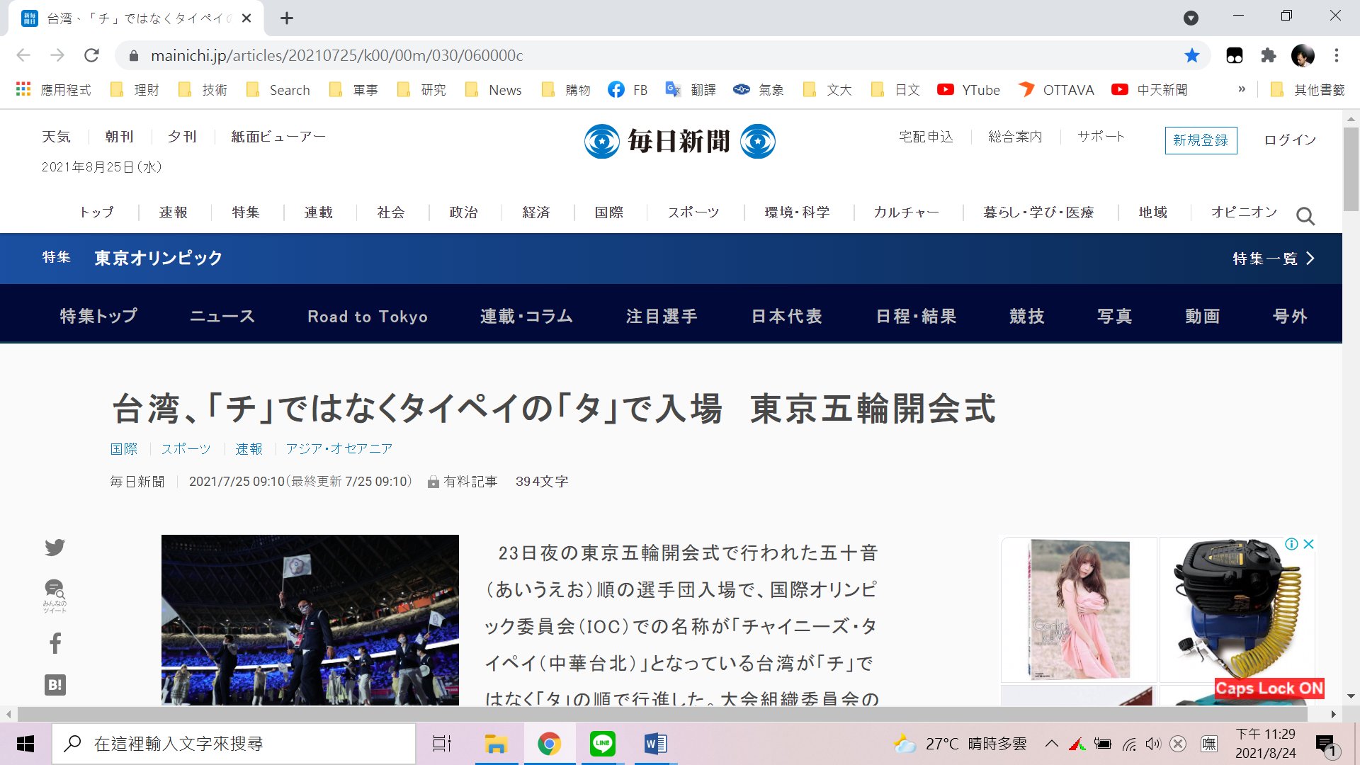
Task: Open the 日程・結果 Olympic tab
Action: point(917,316)
